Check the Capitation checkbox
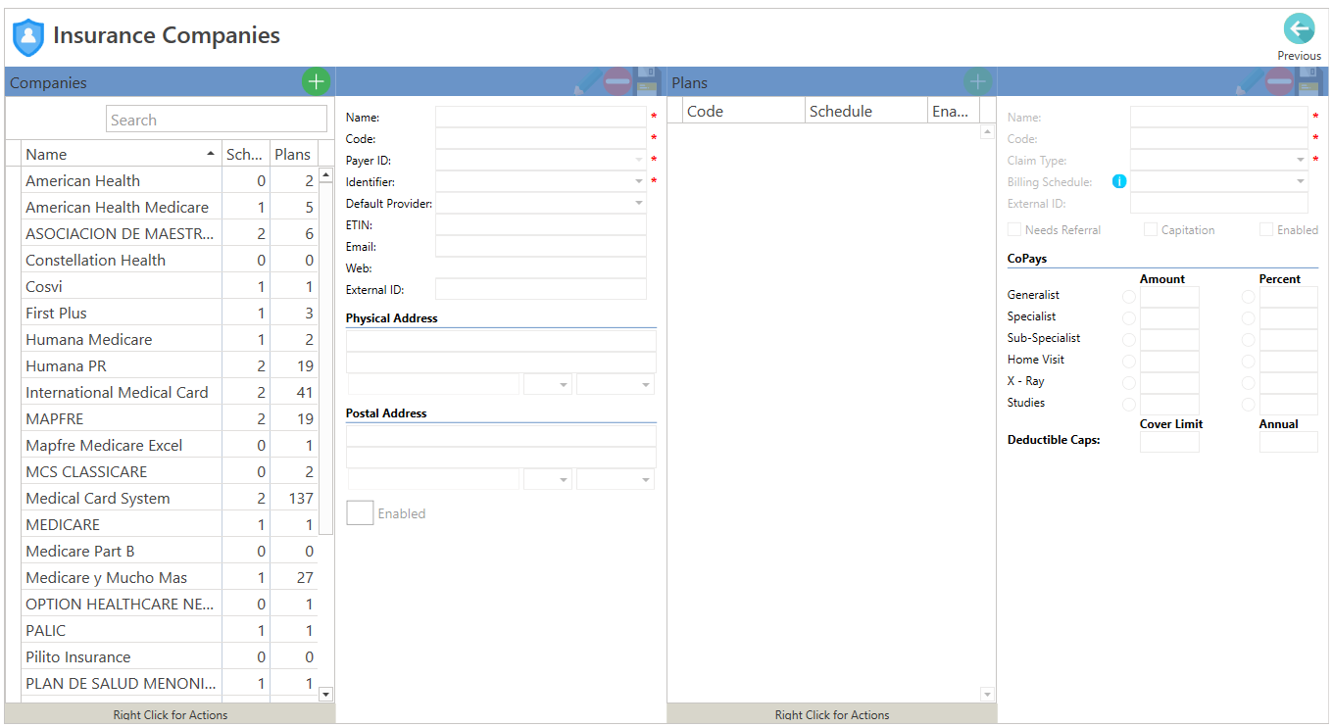The image size is (1332, 727). tap(1151, 229)
